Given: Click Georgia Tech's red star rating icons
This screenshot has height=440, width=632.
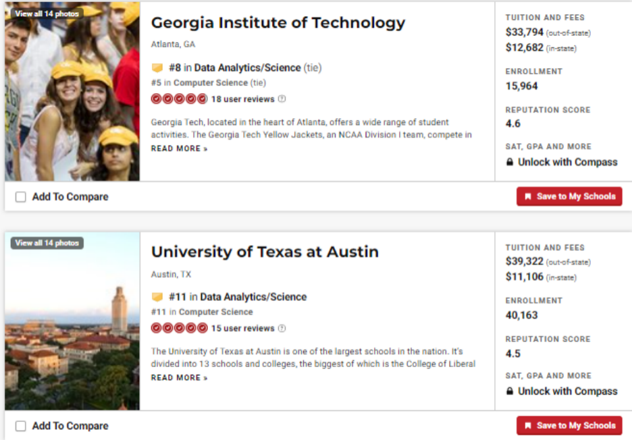Looking at the screenshot, I should (179, 99).
